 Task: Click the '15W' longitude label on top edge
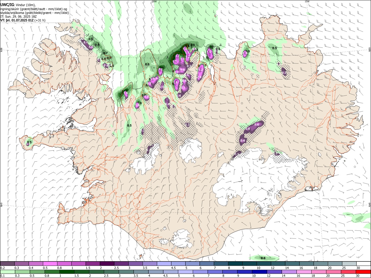(x=307, y=1)
